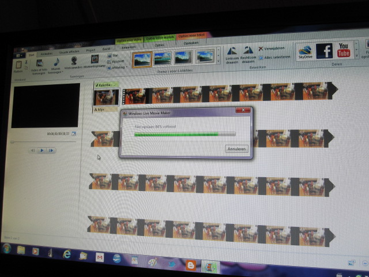The width and height of the screenshot is (369, 277).
Task: Open the Visuele effecten tab
Action: 69,52
